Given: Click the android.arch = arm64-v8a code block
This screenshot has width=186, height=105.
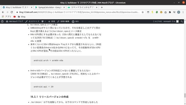Looking at the screenshot, I should (66, 61).
